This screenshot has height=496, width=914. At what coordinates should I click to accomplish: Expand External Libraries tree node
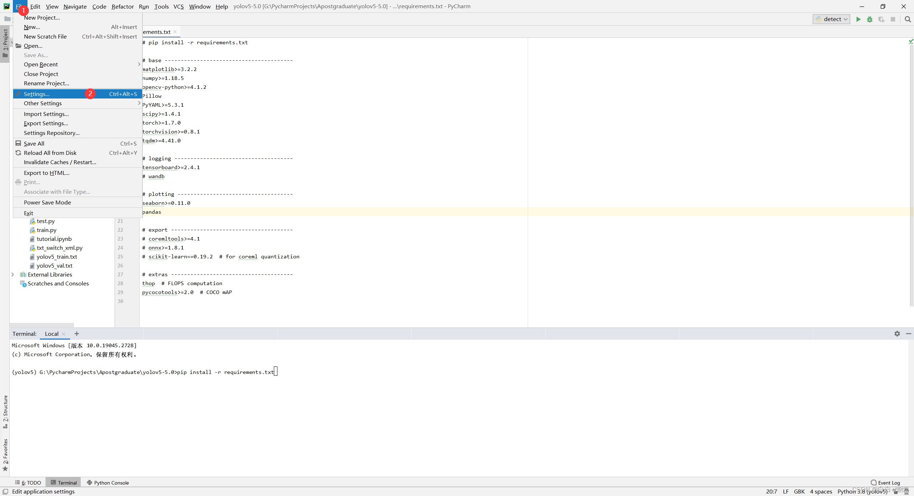[13, 274]
